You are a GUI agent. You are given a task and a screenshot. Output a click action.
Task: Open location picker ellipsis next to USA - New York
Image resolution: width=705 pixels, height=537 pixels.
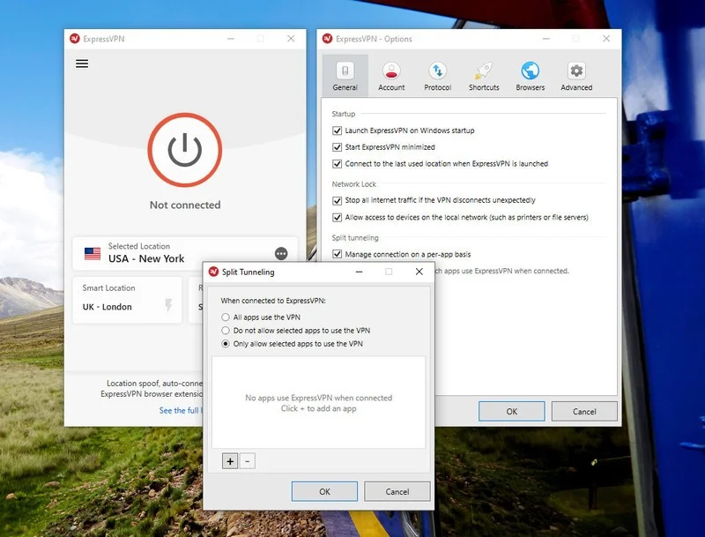[281, 254]
